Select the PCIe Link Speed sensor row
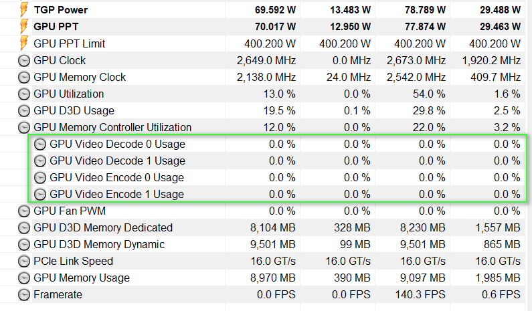The width and height of the screenshot is (532, 311). [x=74, y=261]
